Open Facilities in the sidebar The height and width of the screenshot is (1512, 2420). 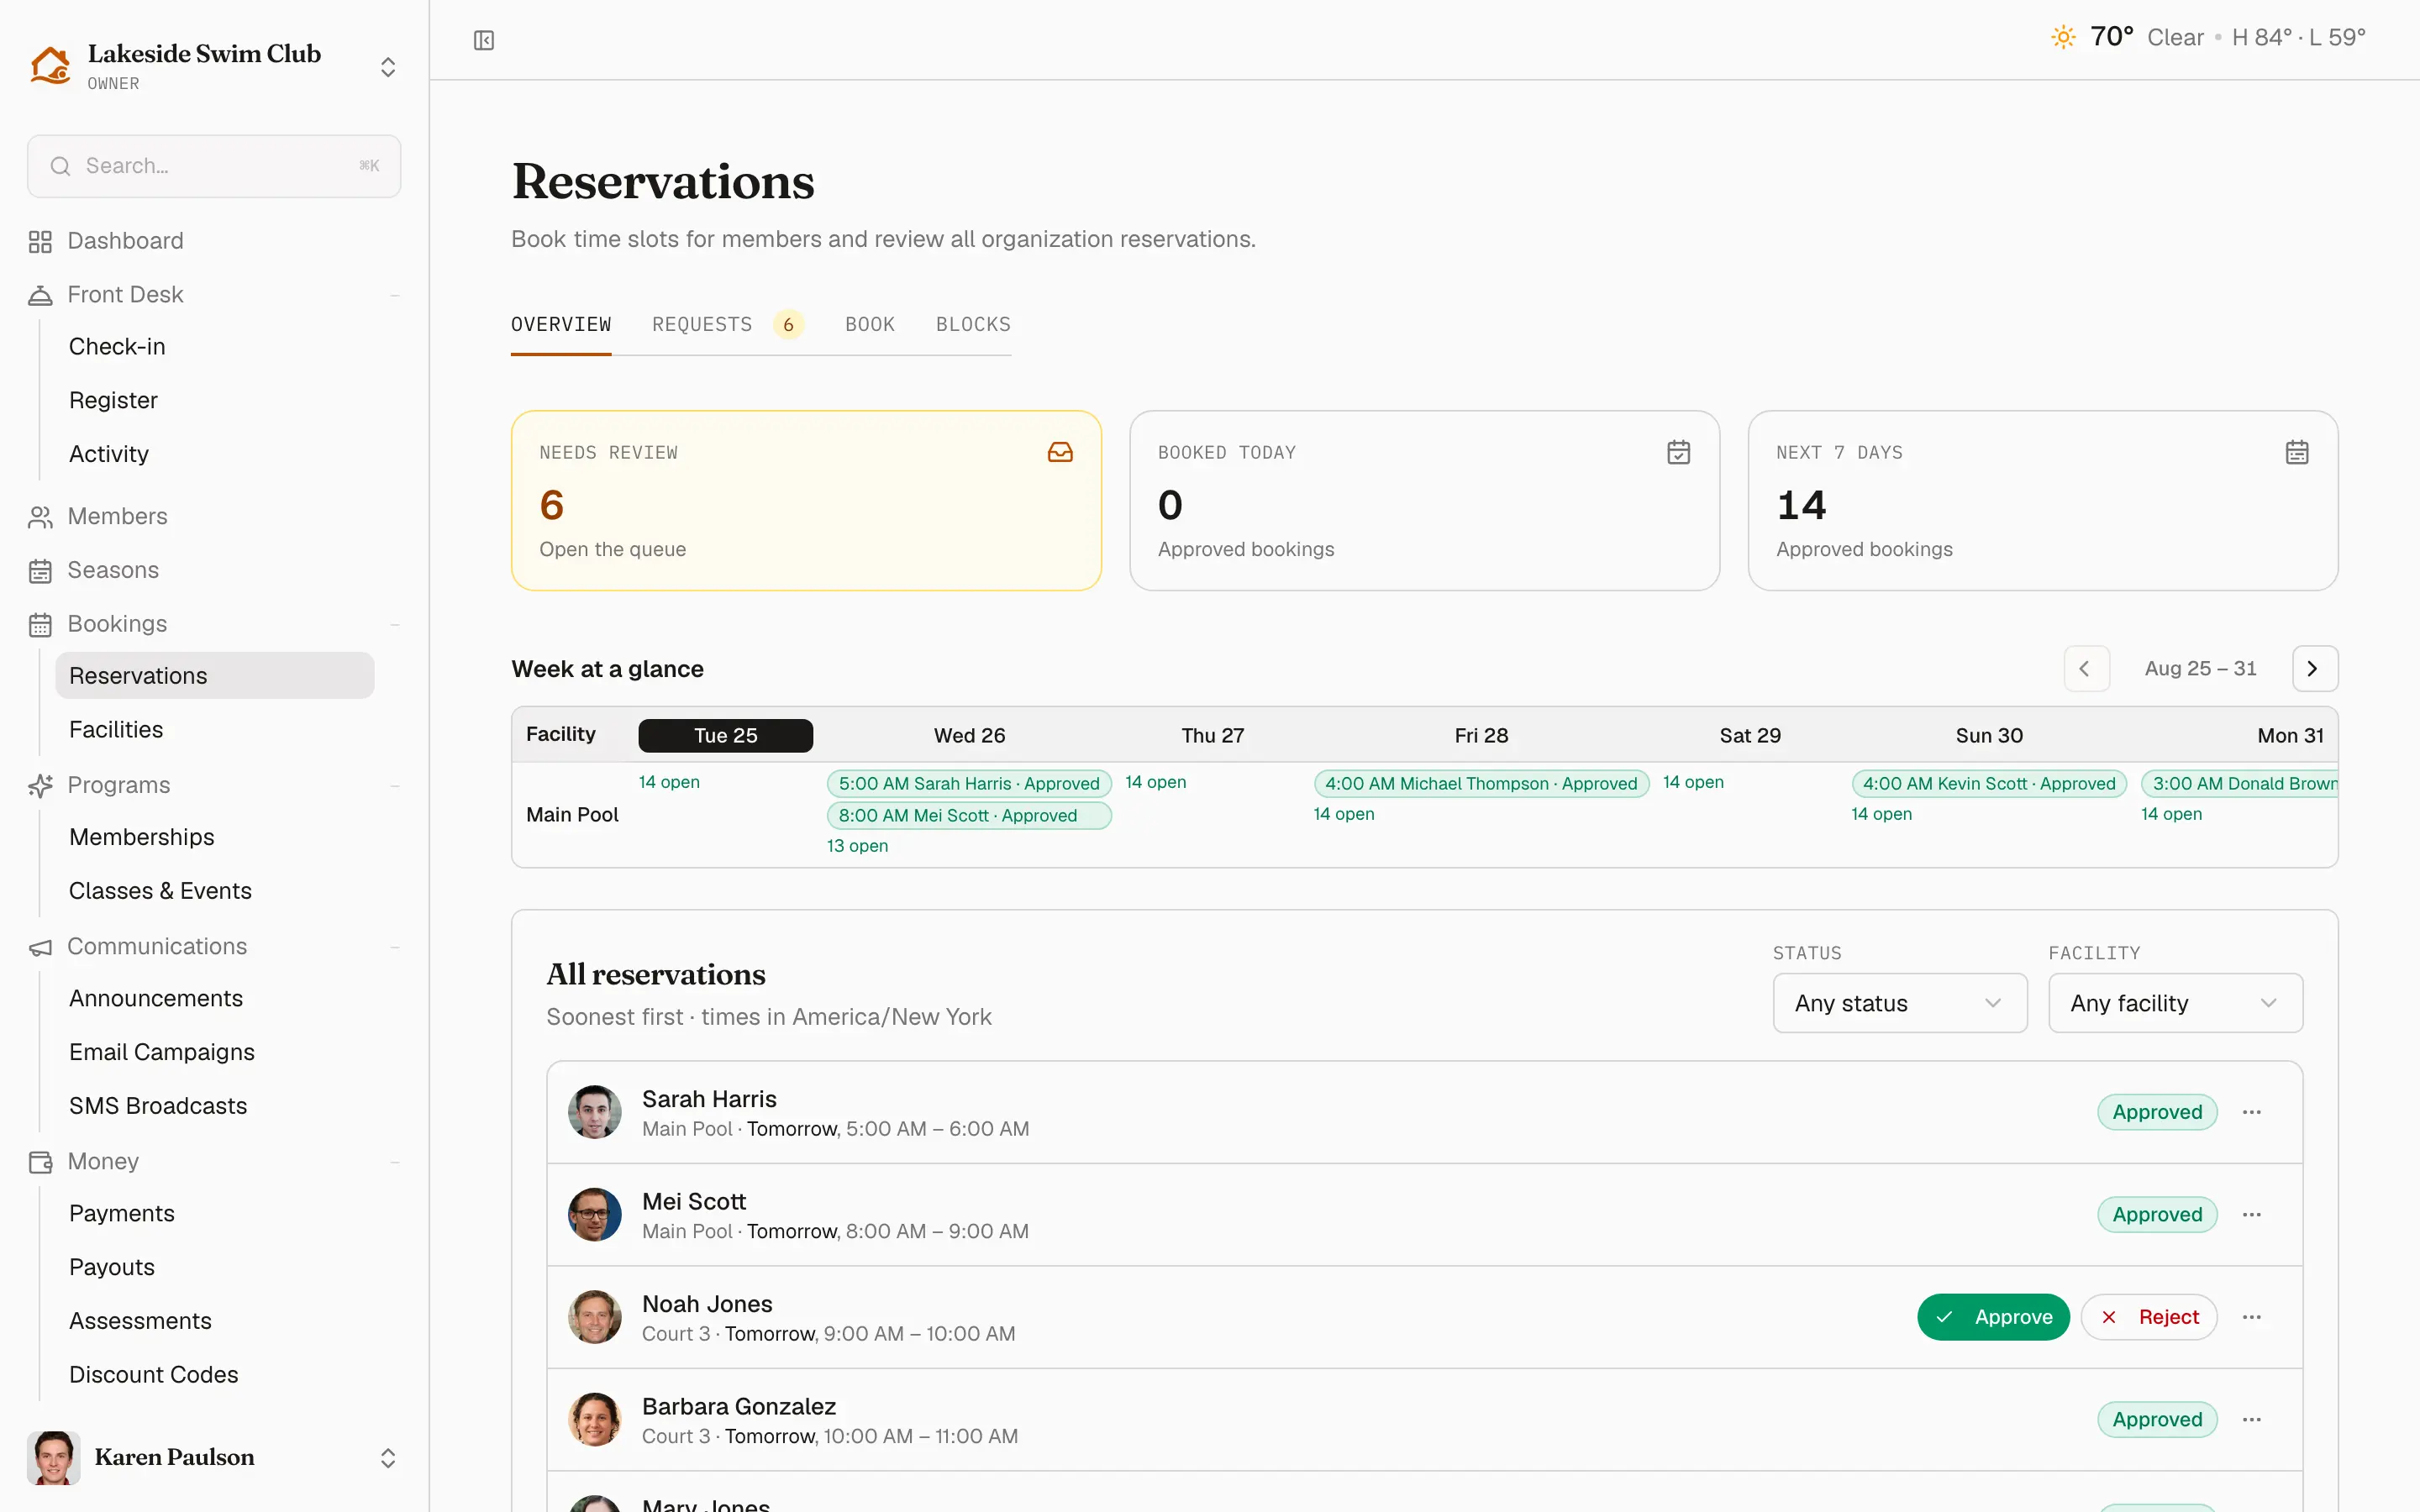point(116,730)
